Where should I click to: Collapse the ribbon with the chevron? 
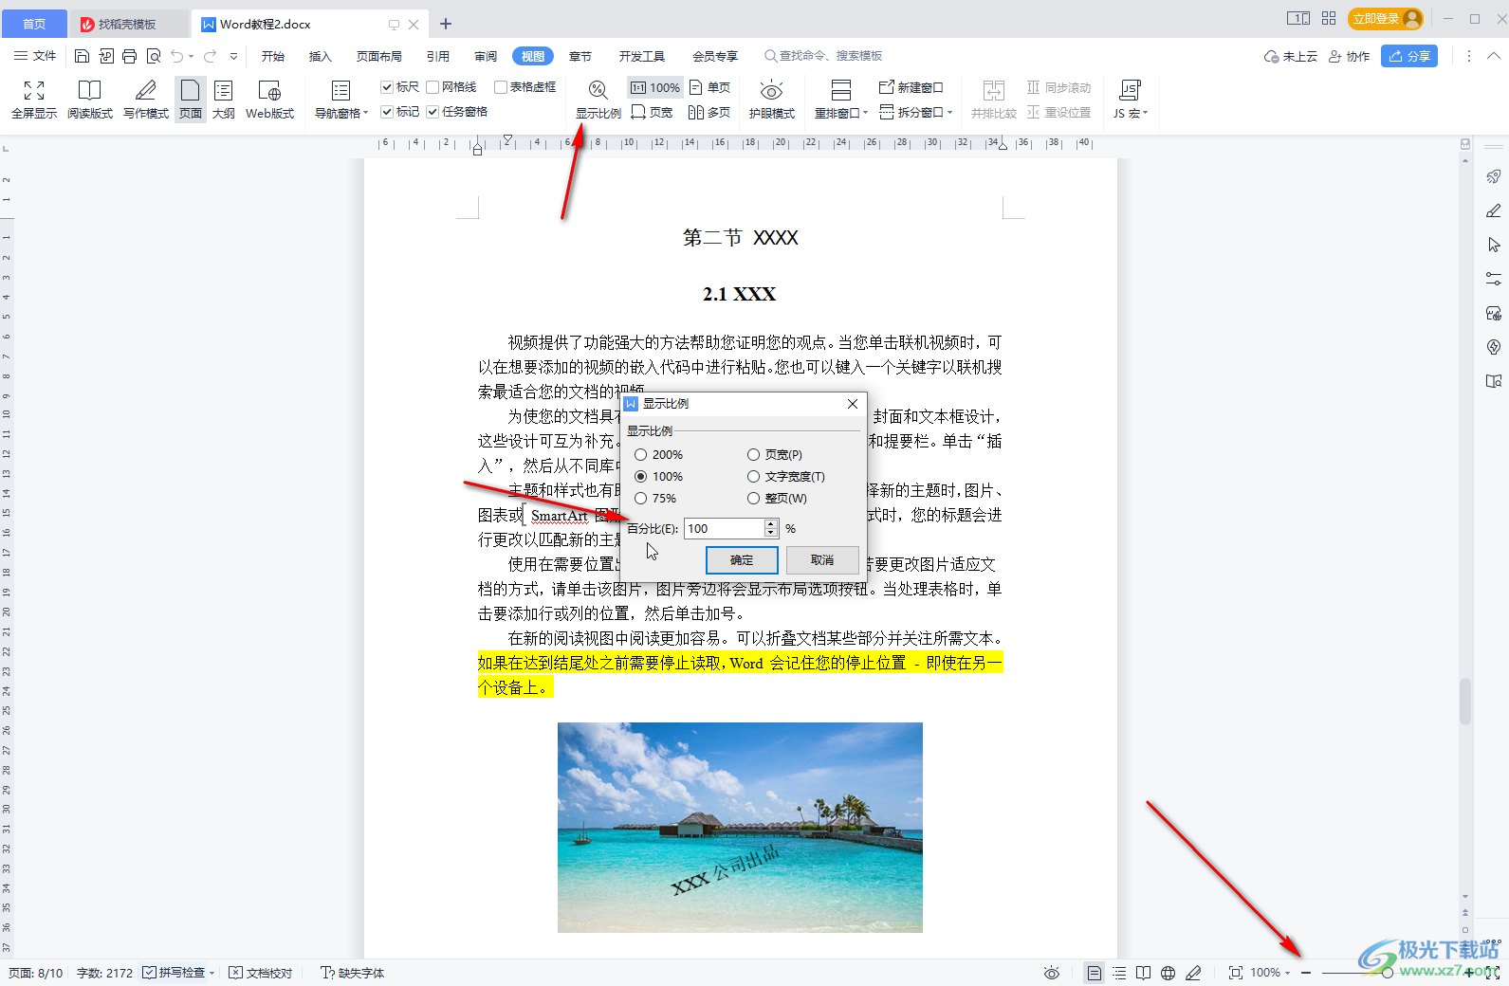click(1494, 56)
